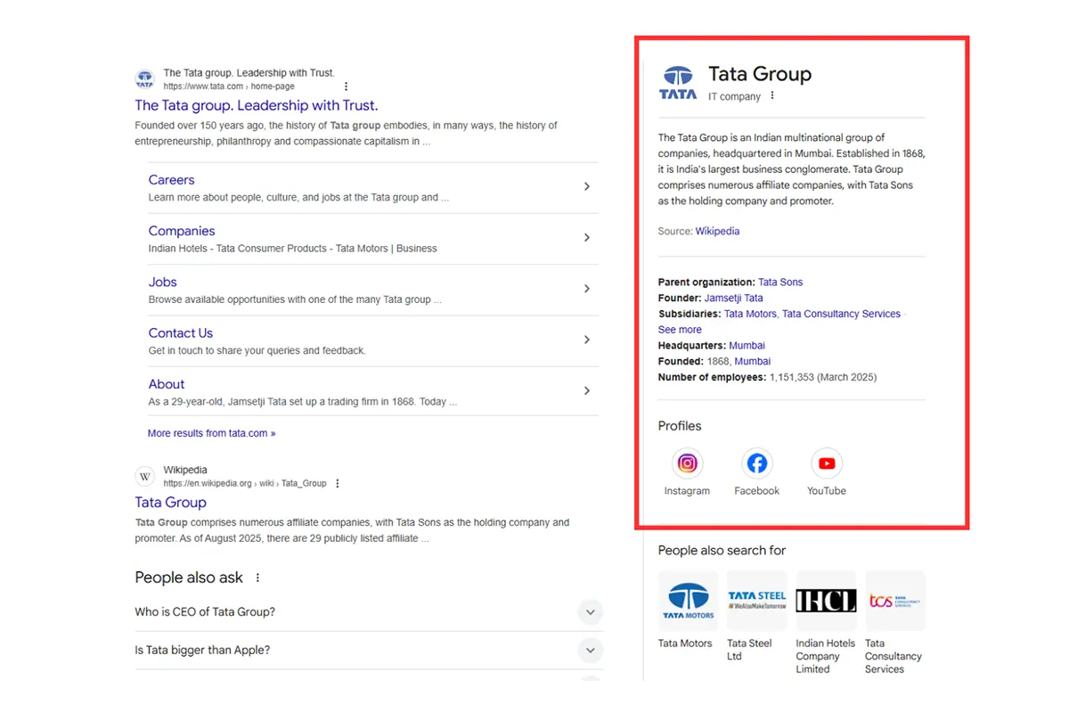Open the three-dot menu next to tata.com result
This screenshot has width=1069, height=713.
click(x=346, y=86)
